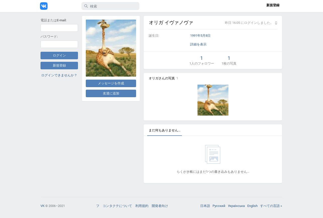Switch language to English

pyautogui.click(x=252, y=206)
